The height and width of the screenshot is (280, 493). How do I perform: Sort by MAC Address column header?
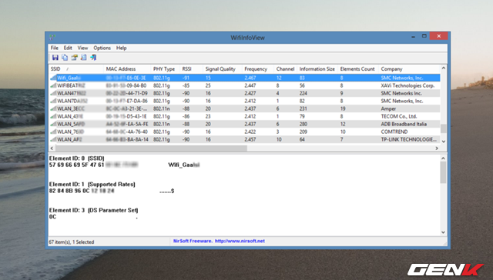[127, 69]
